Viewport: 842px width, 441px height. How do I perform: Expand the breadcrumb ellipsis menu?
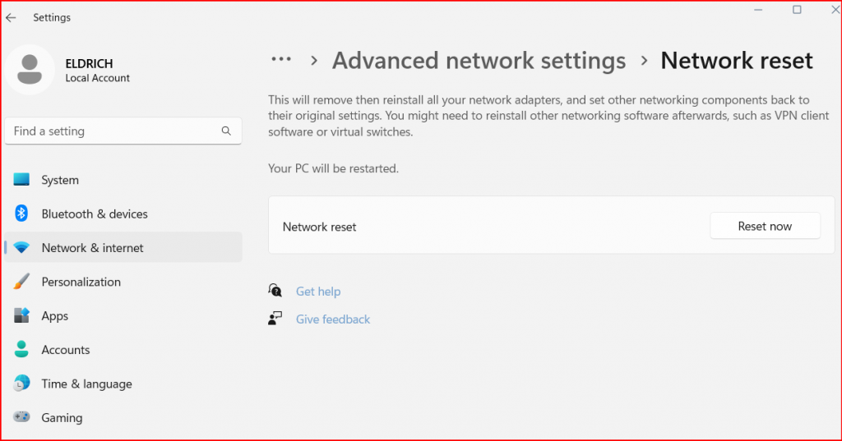click(281, 60)
